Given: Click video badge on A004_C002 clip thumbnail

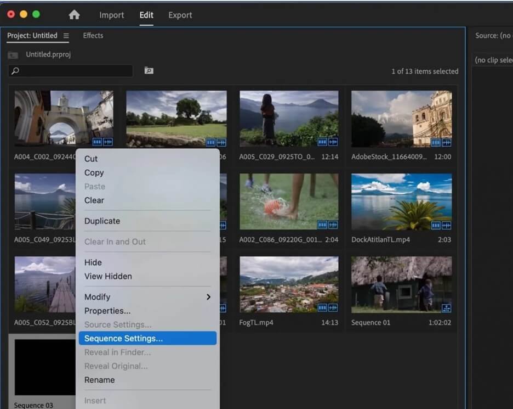Looking at the screenshot, I should click(97, 142).
